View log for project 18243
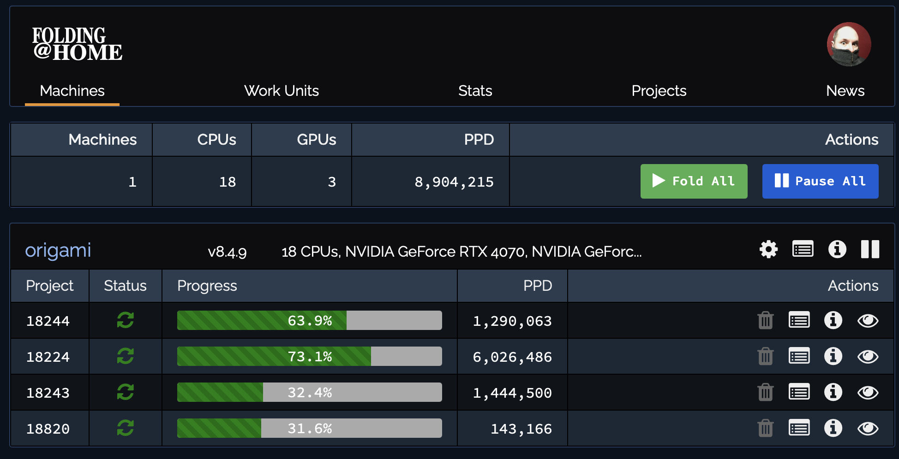The image size is (899, 459). tap(799, 392)
